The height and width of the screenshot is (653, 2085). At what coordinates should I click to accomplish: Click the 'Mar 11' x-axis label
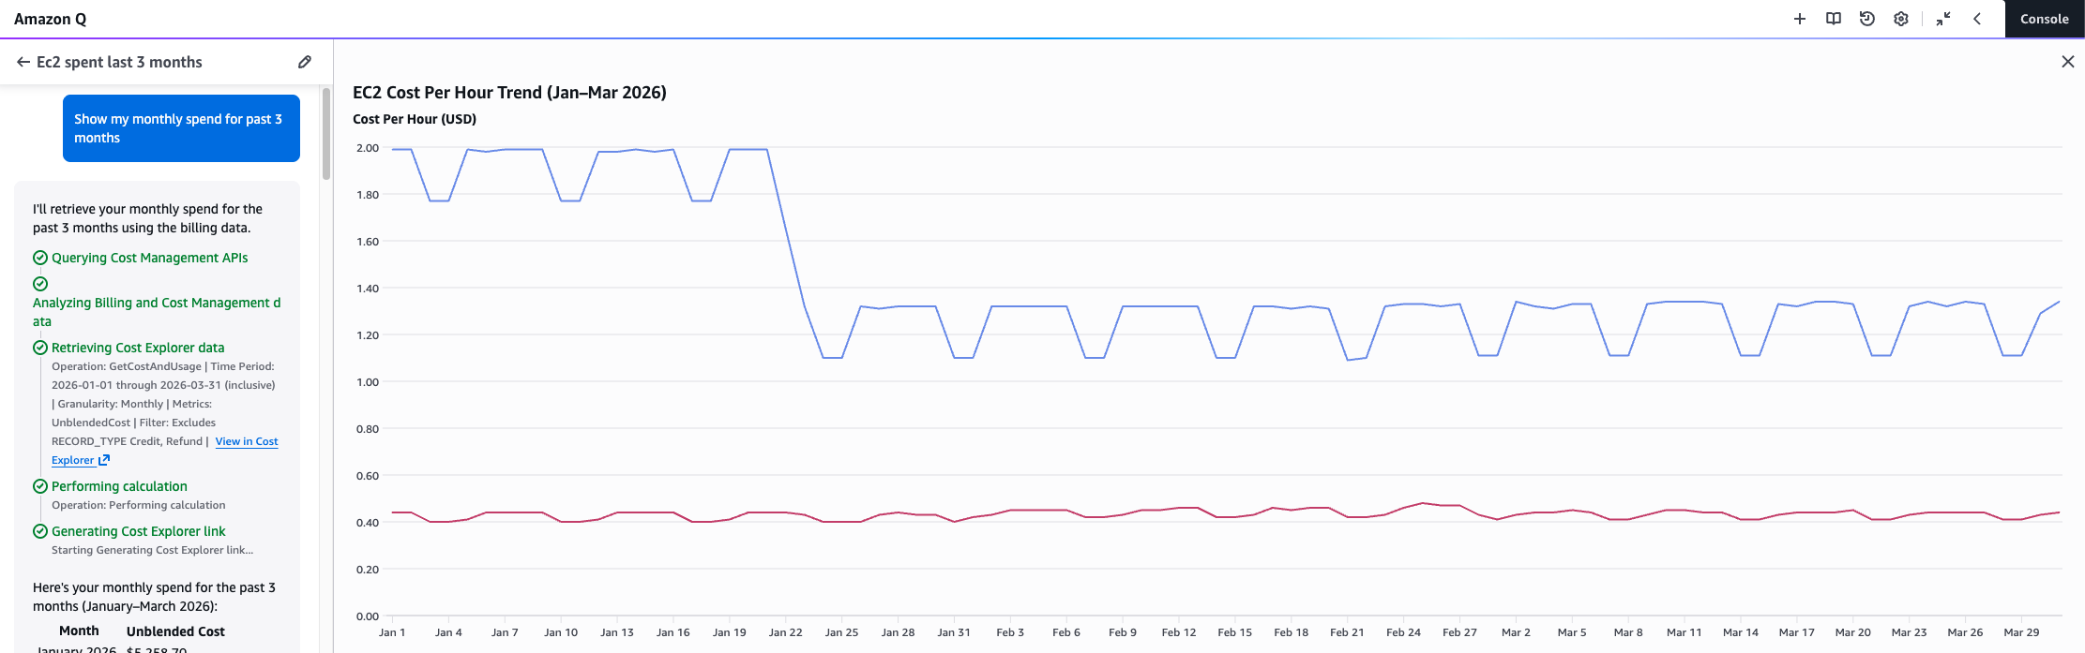(x=1684, y=632)
